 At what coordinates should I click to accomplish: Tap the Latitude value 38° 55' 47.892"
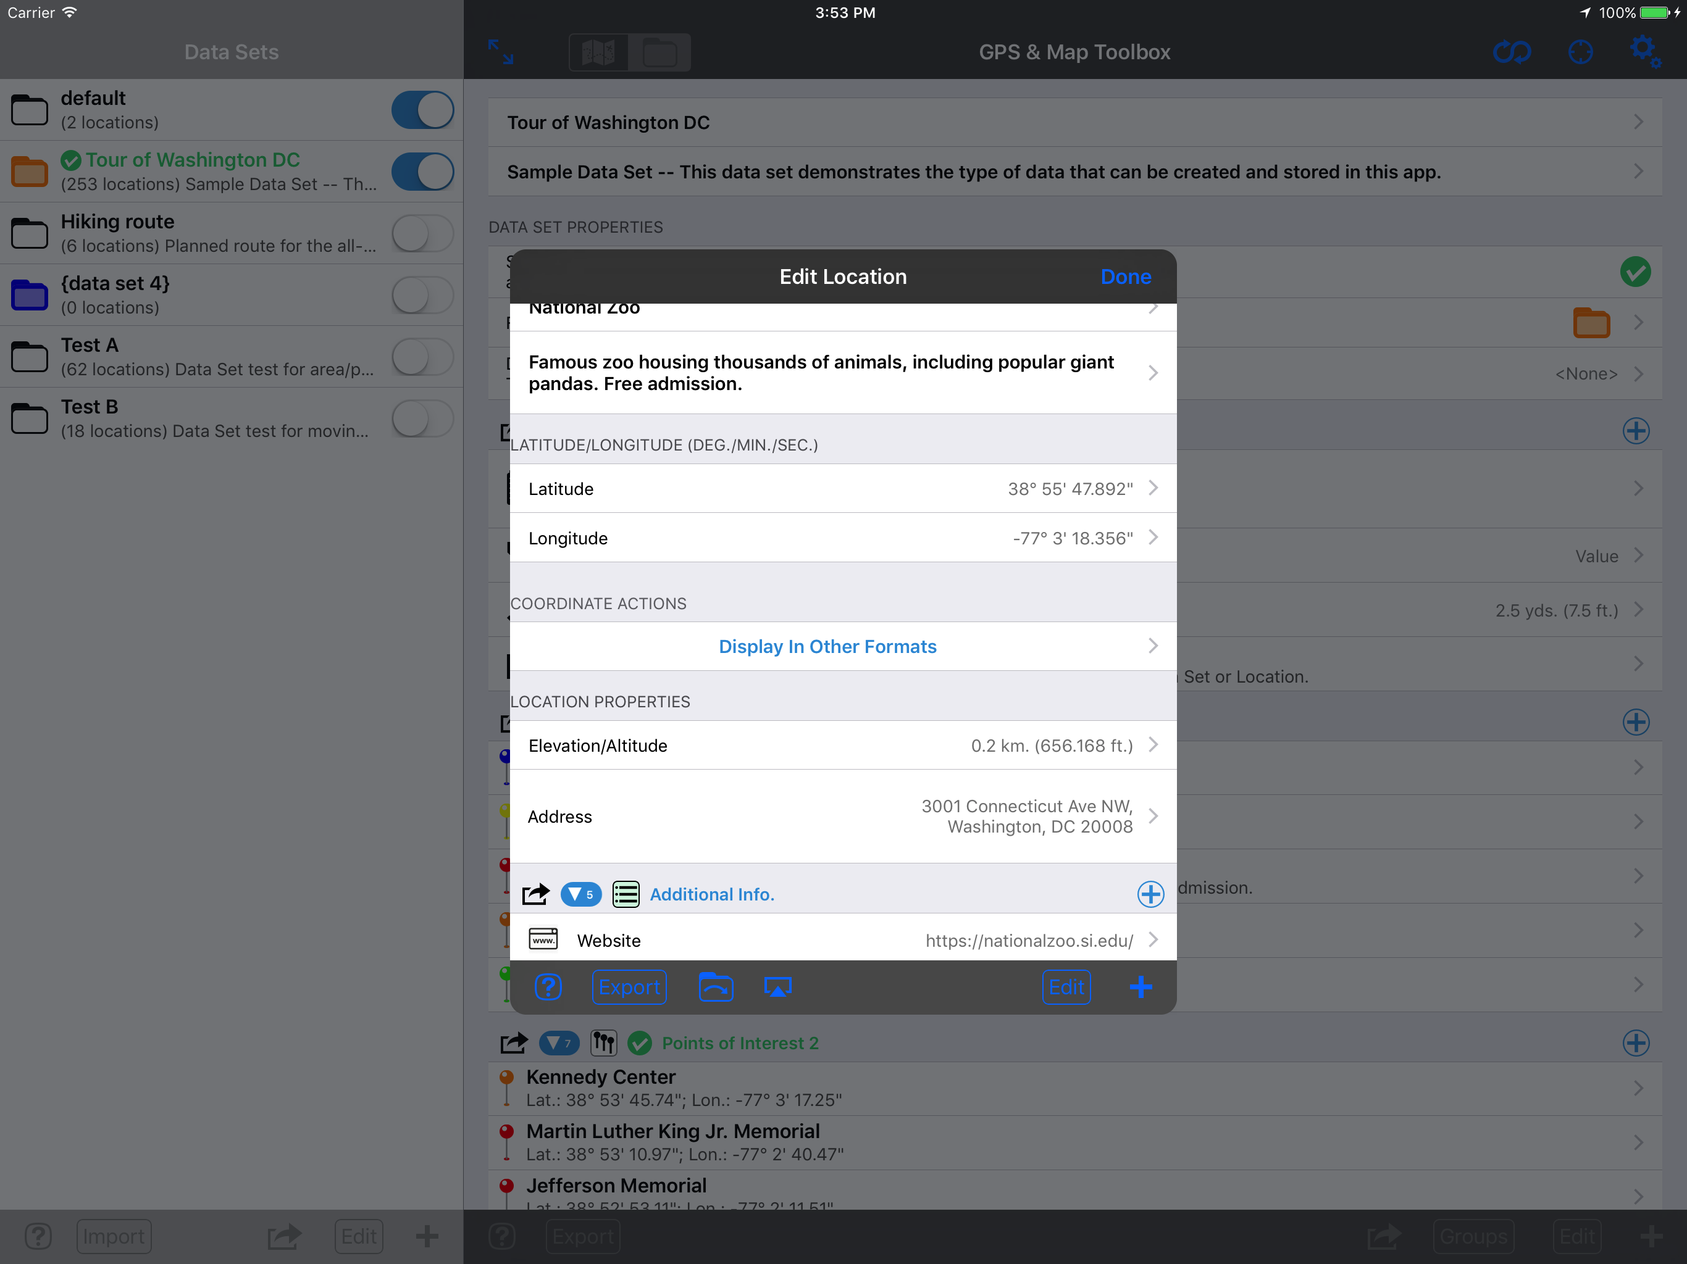click(1070, 489)
